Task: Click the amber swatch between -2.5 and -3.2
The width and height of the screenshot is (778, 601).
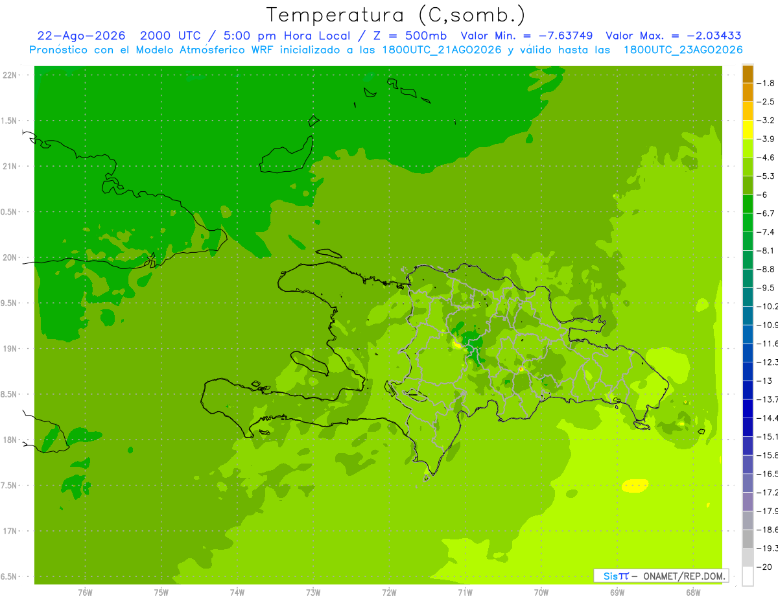Action: point(748,111)
